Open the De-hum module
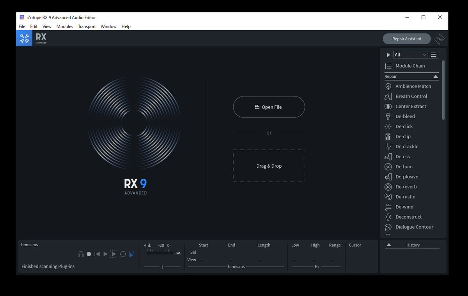The width and height of the screenshot is (468, 296). click(x=404, y=166)
